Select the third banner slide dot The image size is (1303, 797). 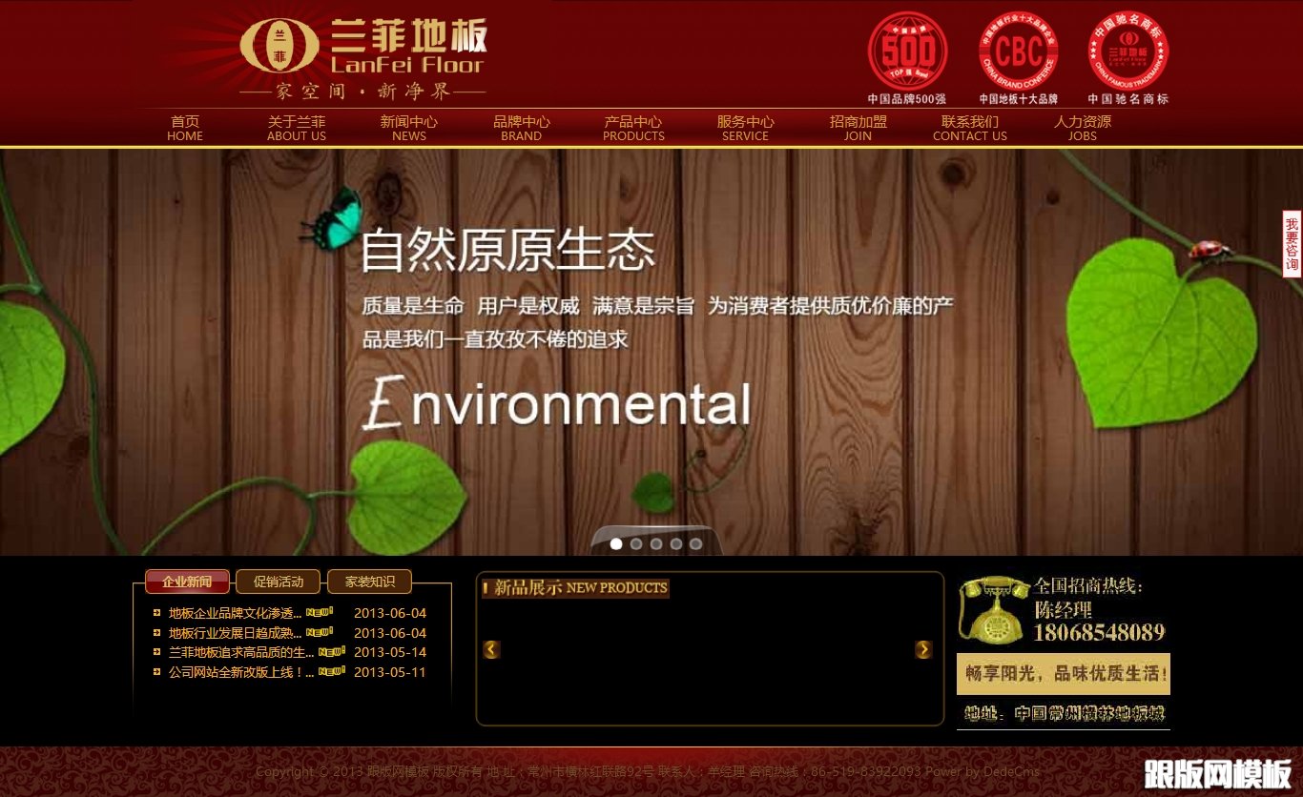pos(656,543)
